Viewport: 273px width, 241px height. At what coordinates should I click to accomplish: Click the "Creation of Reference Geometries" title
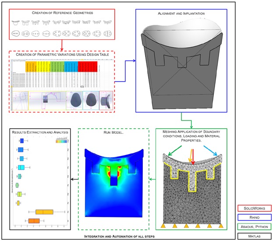pyautogui.click(x=62, y=13)
